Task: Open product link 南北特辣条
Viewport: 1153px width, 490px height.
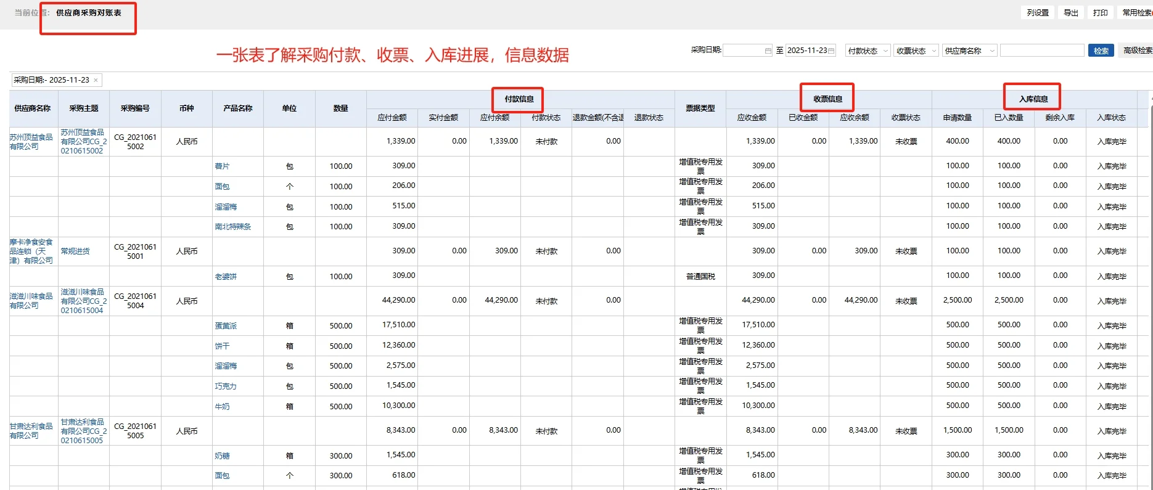Action: [x=233, y=227]
